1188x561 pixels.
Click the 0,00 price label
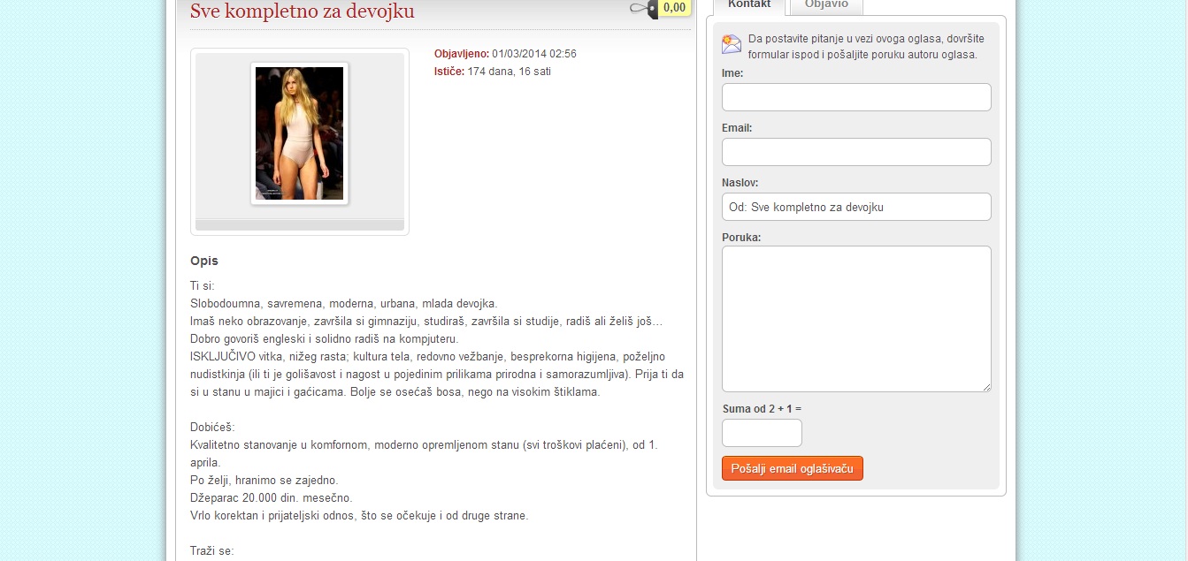coord(674,8)
